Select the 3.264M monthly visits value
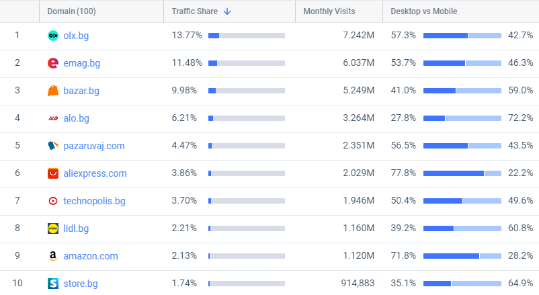The image size is (539, 295). click(358, 118)
